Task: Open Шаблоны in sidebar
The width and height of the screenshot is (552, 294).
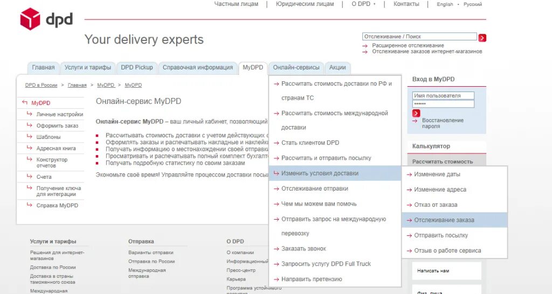Action: click(x=49, y=137)
